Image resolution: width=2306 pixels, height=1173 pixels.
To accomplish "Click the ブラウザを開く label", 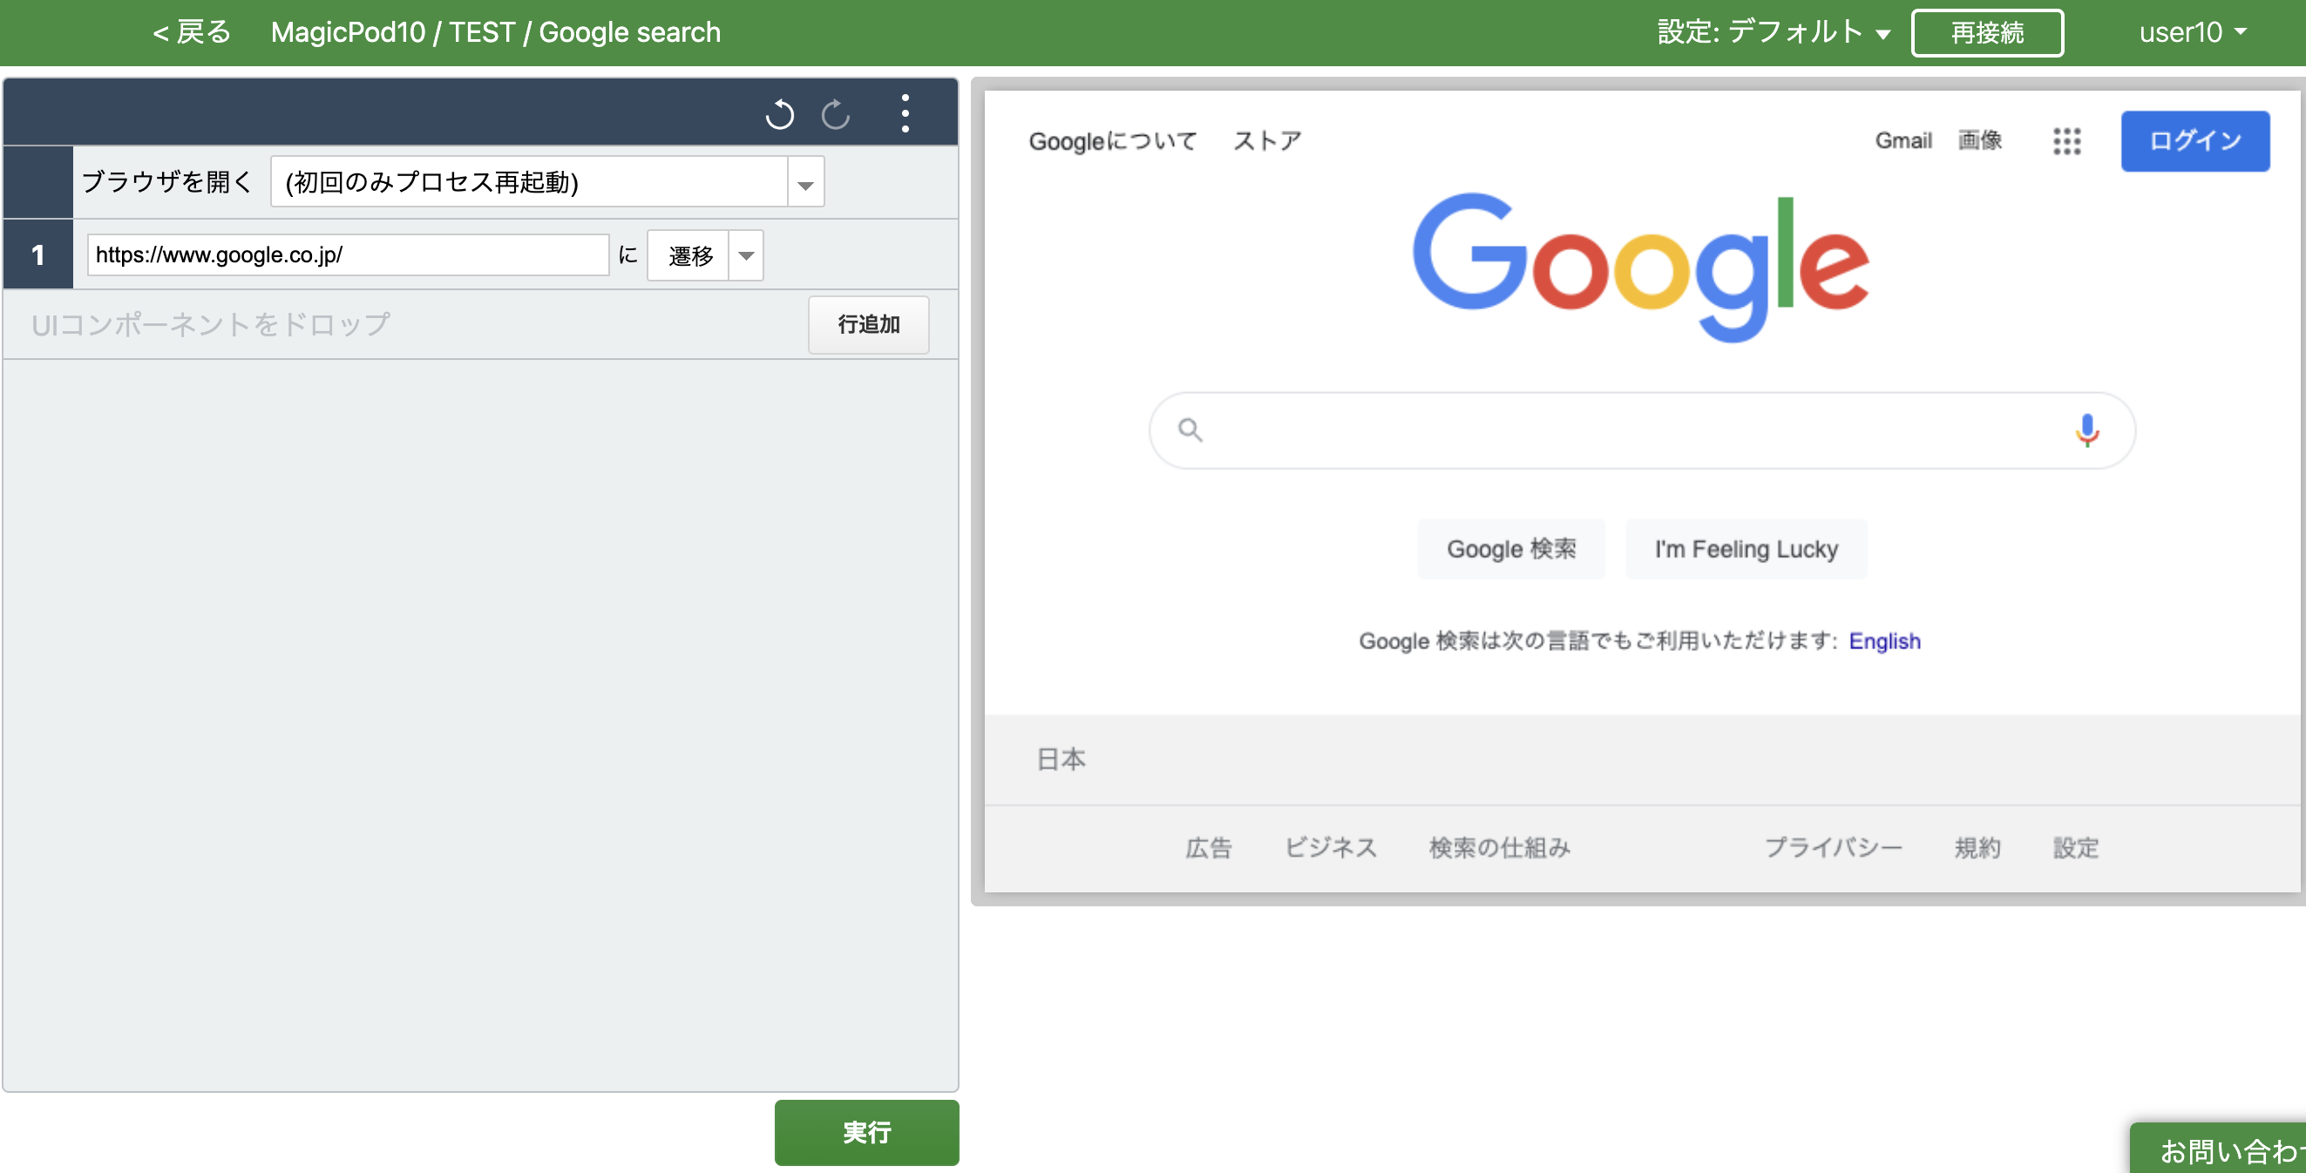I will tap(166, 182).
